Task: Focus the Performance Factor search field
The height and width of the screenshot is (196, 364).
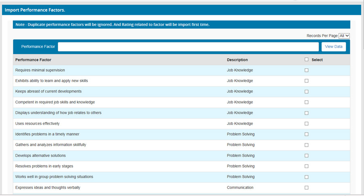Action: click(x=188, y=46)
